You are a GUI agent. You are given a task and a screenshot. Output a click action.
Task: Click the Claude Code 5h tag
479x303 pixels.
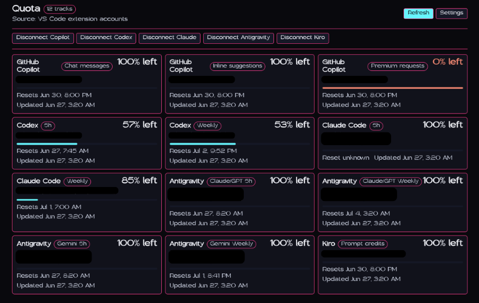click(376, 126)
